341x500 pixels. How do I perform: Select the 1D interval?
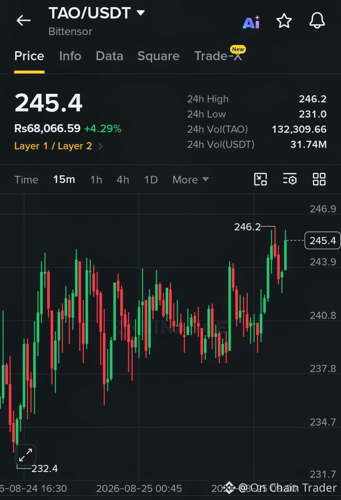click(x=151, y=180)
